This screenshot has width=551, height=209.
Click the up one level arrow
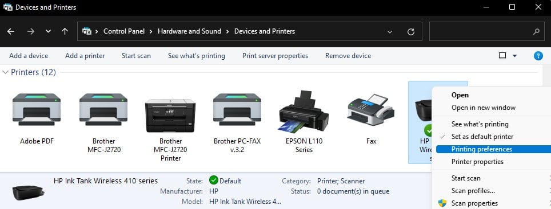click(x=65, y=31)
